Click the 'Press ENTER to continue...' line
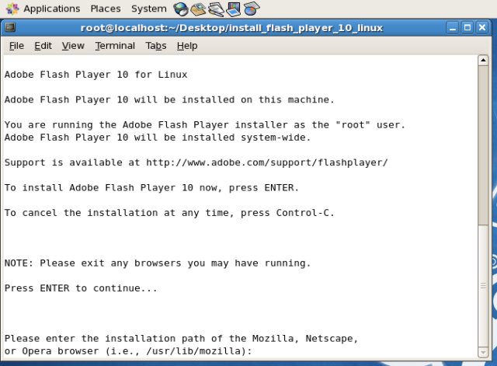Image resolution: width=497 pixels, height=366 pixels. [x=81, y=288]
